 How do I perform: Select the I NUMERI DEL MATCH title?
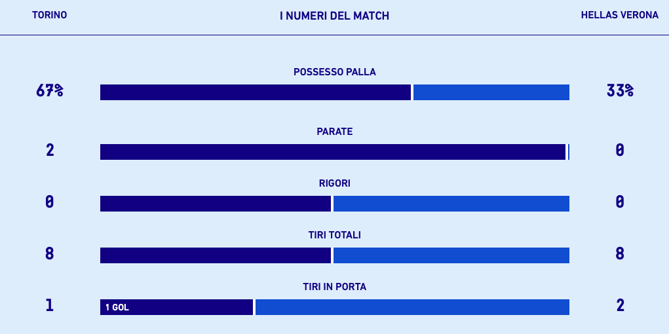coord(334,16)
